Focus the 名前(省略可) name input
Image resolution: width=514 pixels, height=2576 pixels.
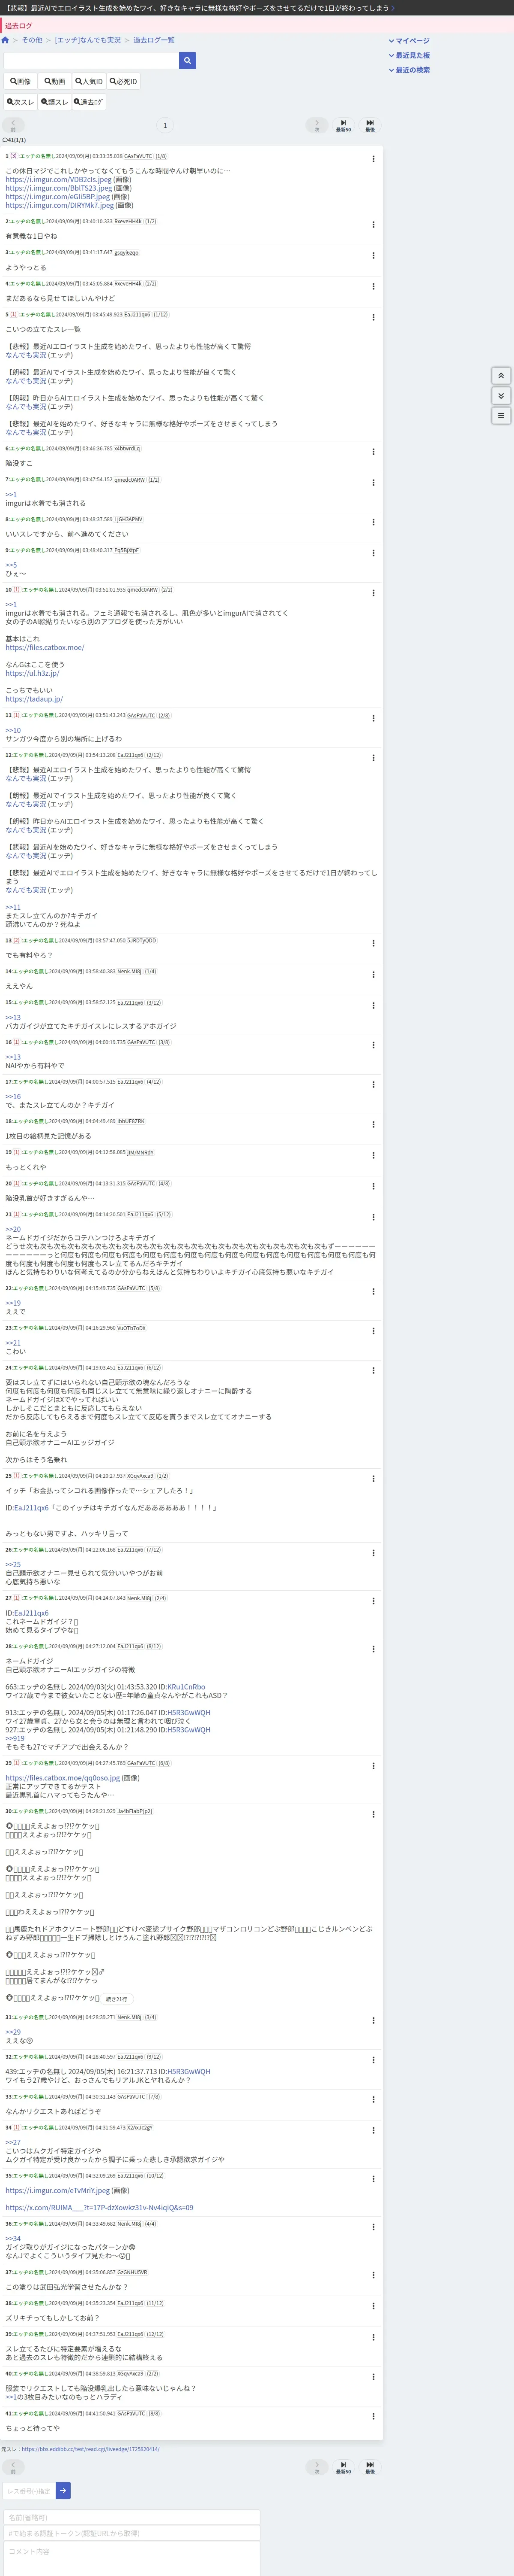132,2517
